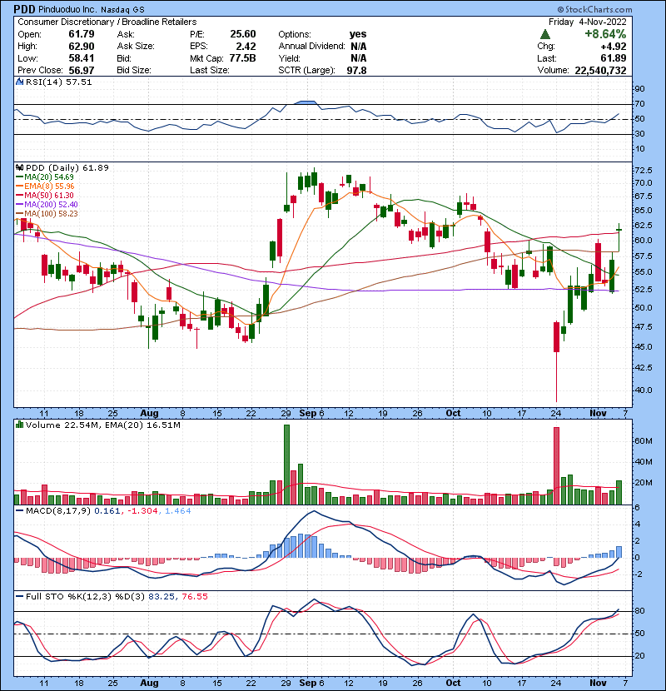The image size is (666, 691).
Task: Click the Prev Close value 56.97
Action: coord(81,70)
